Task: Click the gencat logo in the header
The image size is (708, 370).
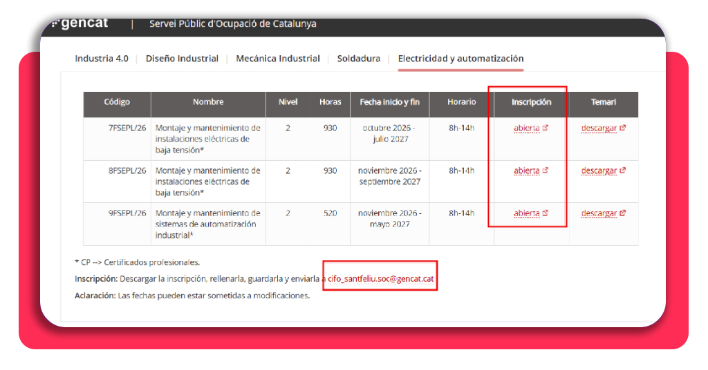Action: [80, 23]
